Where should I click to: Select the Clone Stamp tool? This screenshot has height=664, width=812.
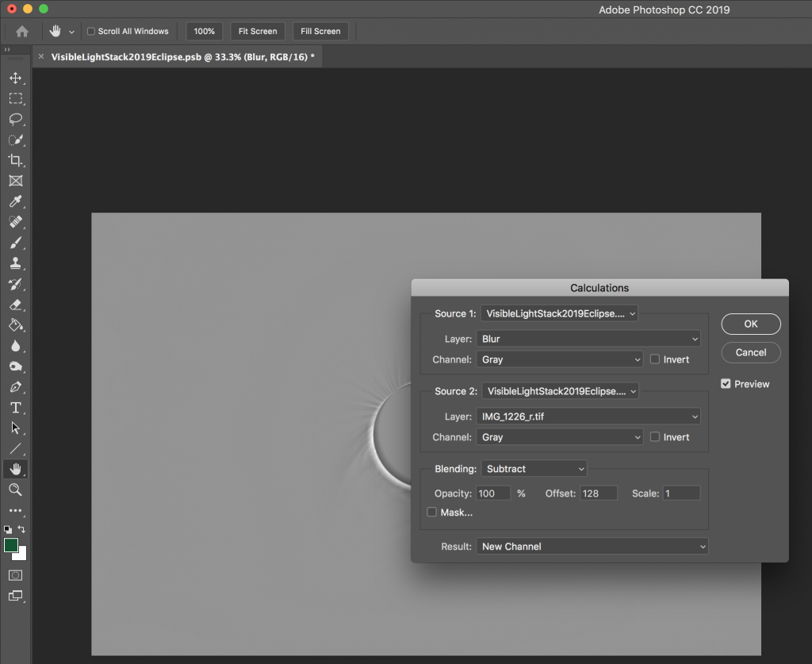(x=15, y=263)
